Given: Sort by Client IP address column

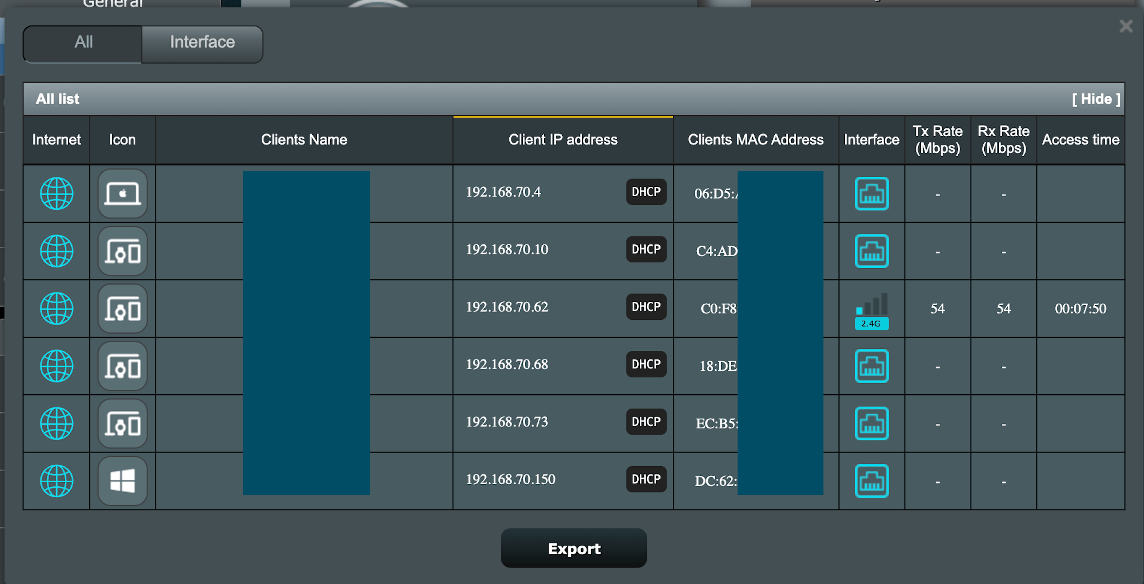Looking at the screenshot, I should pyautogui.click(x=562, y=140).
